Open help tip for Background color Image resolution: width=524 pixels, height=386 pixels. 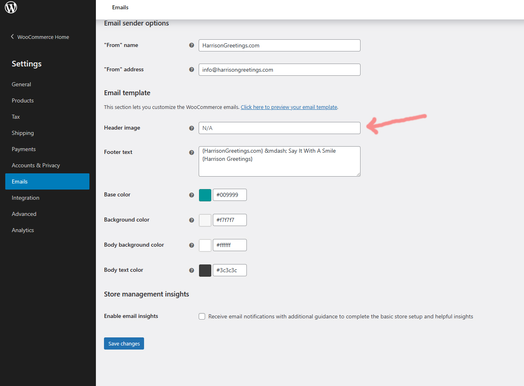point(191,220)
